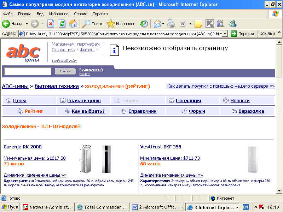Expand the address bar dropdown
The height and width of the screenshot is (212, 283).
click(225, 34)
